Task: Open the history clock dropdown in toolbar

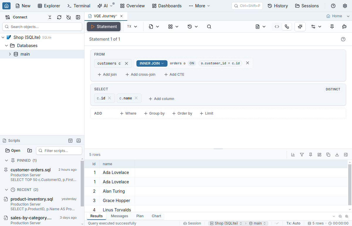Action: pyautogui.click(x=193, y=27)
